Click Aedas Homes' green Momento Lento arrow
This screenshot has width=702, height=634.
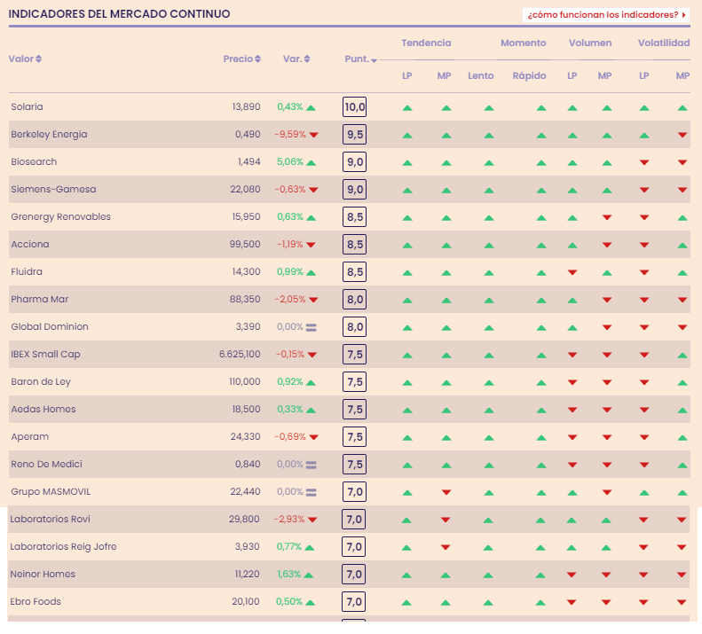click(489, 411)
